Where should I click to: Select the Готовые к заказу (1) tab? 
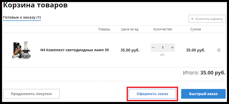(22, 18)
